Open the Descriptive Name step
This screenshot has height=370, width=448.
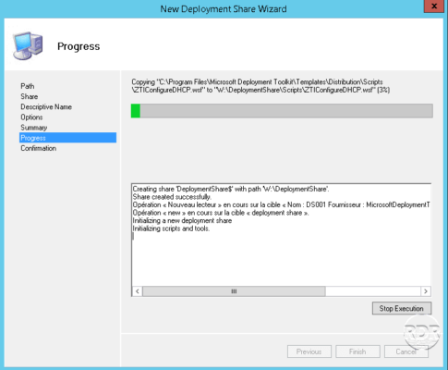(x=46, y=107)
